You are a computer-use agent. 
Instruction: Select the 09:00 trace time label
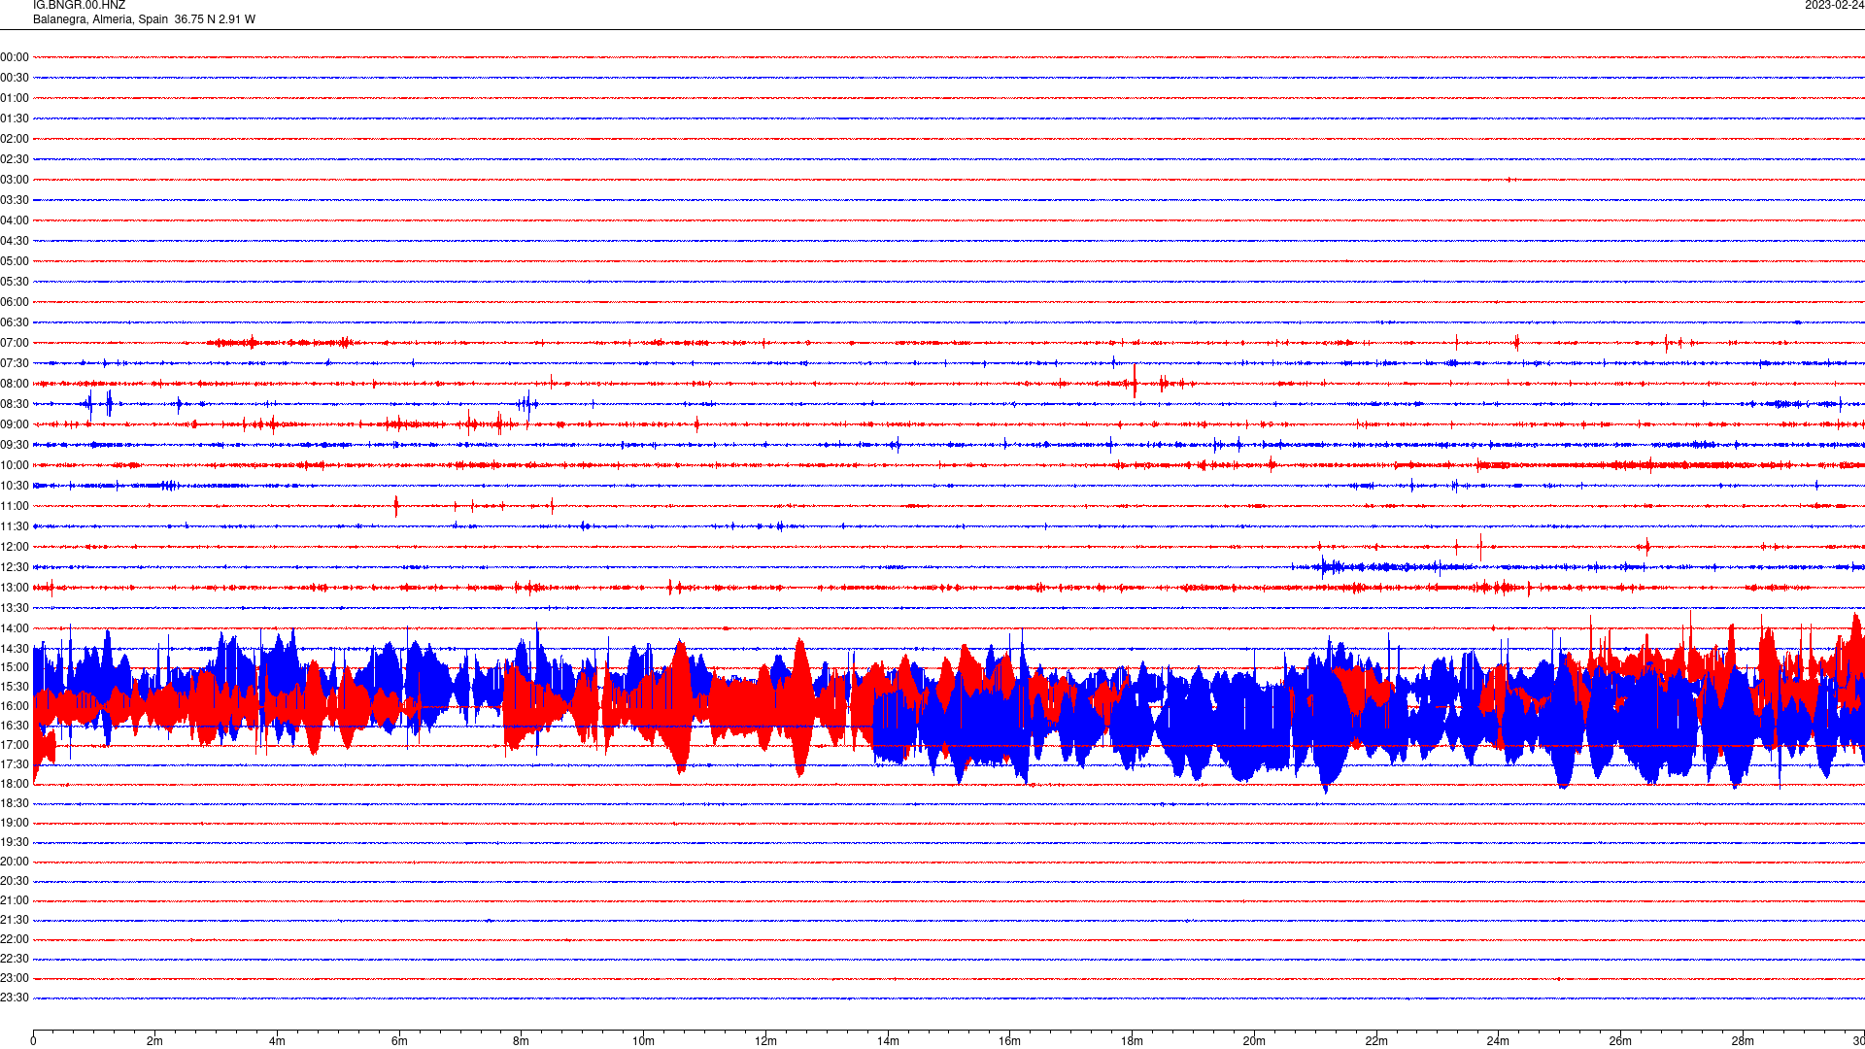click(x=15, y=424)
